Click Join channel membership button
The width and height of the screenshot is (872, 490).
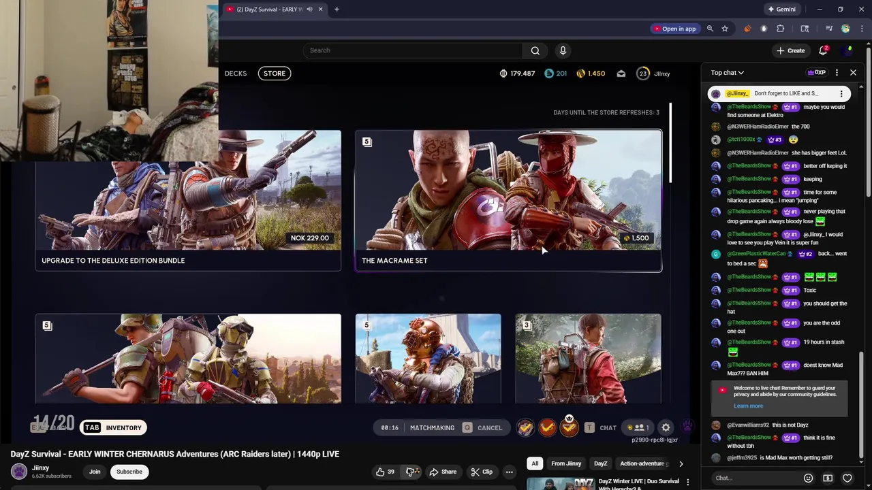95,472
